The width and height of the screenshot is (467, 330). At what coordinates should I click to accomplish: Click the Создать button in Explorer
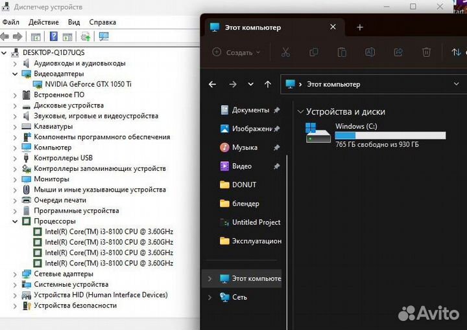tap(236, 52)
